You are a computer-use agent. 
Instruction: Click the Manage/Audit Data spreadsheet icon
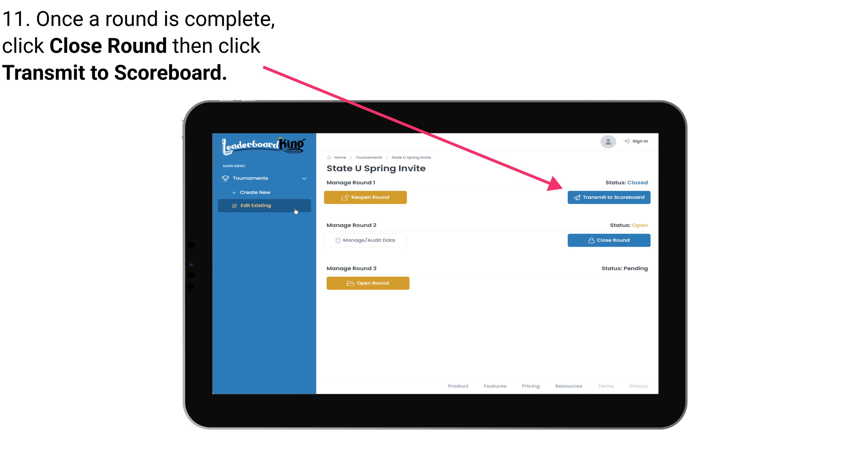337,240
